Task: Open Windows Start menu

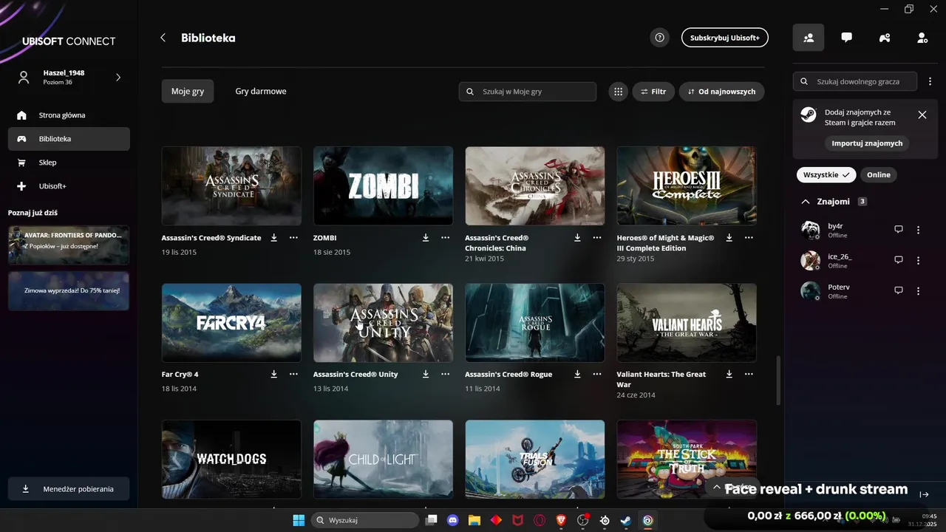Action: pyautogui.click(x=299, y=520)
